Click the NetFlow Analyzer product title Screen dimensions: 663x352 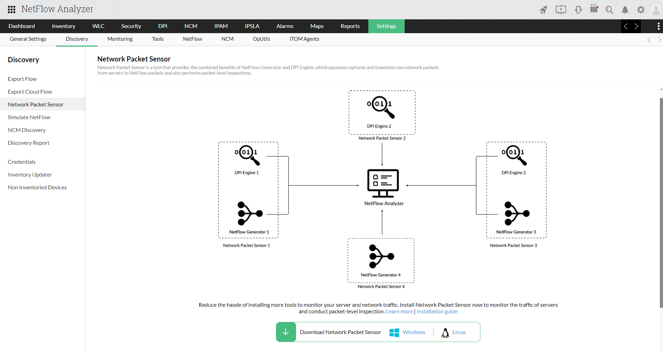click(57, 9)
